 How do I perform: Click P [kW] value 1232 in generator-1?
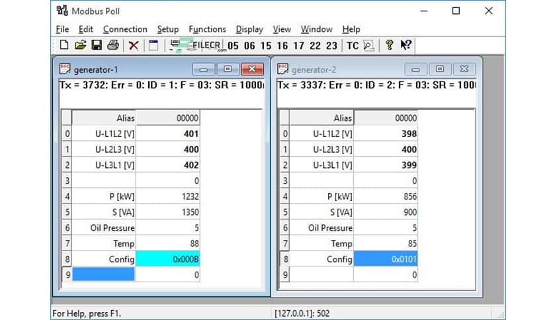(x=168, y=196)
